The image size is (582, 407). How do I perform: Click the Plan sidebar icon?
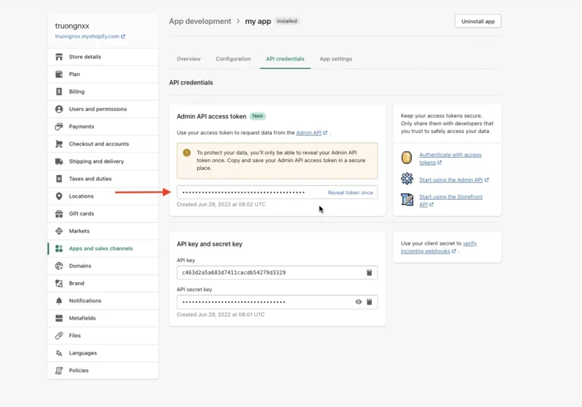(x=59, y=74)
